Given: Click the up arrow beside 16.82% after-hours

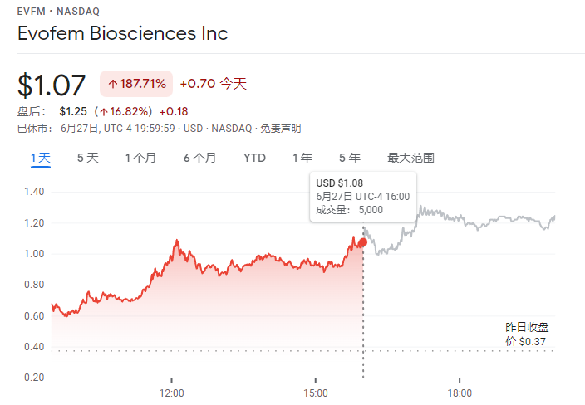Looking at the screenshot, I should (102, 111).
